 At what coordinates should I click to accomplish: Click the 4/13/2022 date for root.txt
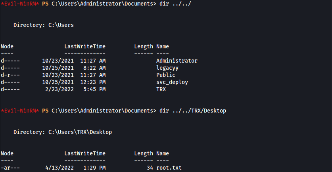[59, 168]
